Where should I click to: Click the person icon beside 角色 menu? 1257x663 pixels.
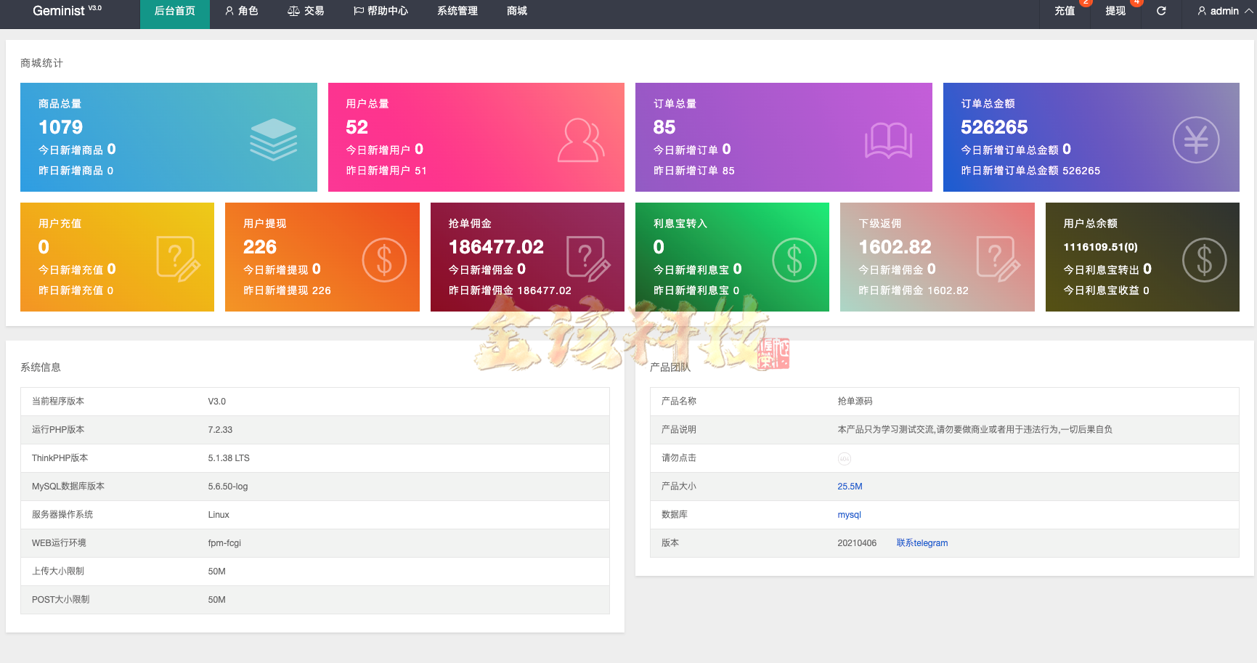point(229,11)
